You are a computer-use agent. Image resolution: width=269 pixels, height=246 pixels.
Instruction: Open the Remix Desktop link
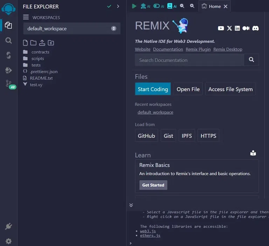tap(228, 49)
